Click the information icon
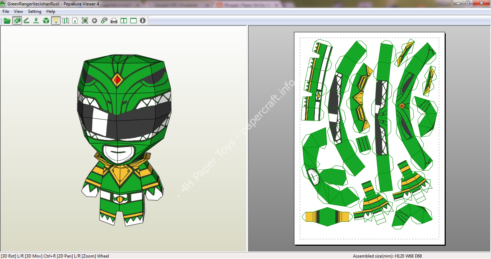This screenshot has width=491, height=259. (143, 21)
